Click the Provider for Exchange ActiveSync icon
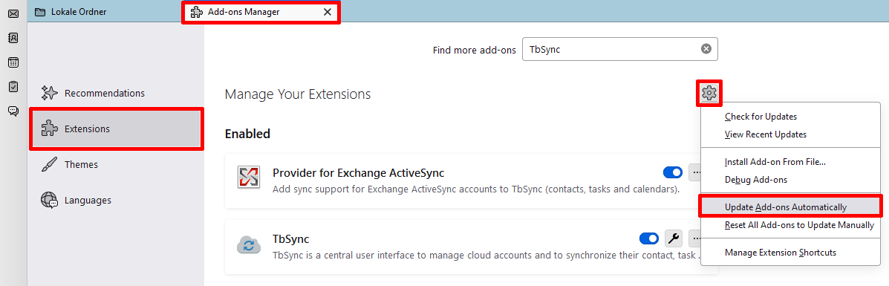This screenshot has height=286, width=889. pyautogui.click(x=248, y=178)
